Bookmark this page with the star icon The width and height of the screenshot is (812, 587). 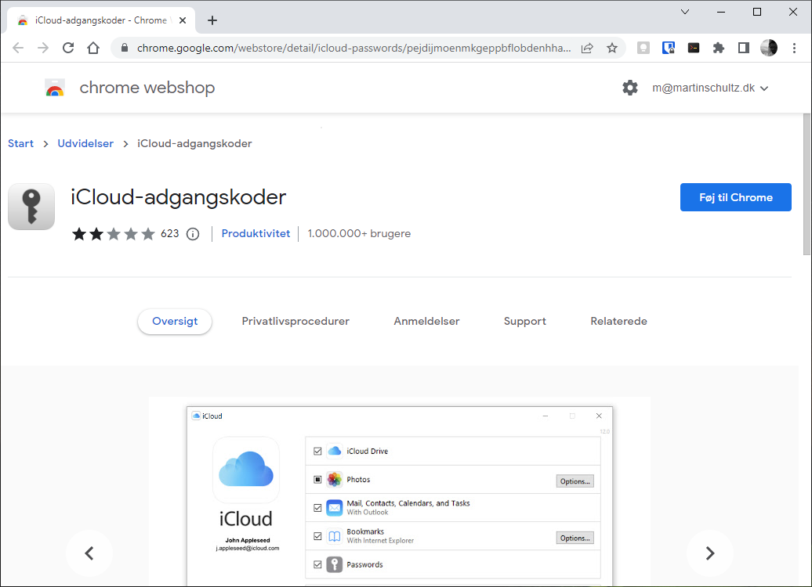(612, 48)
